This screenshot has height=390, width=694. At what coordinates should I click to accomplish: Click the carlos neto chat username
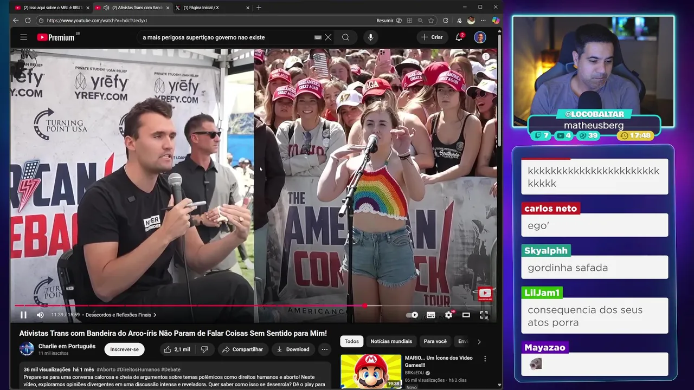click(x=551, y=209)
